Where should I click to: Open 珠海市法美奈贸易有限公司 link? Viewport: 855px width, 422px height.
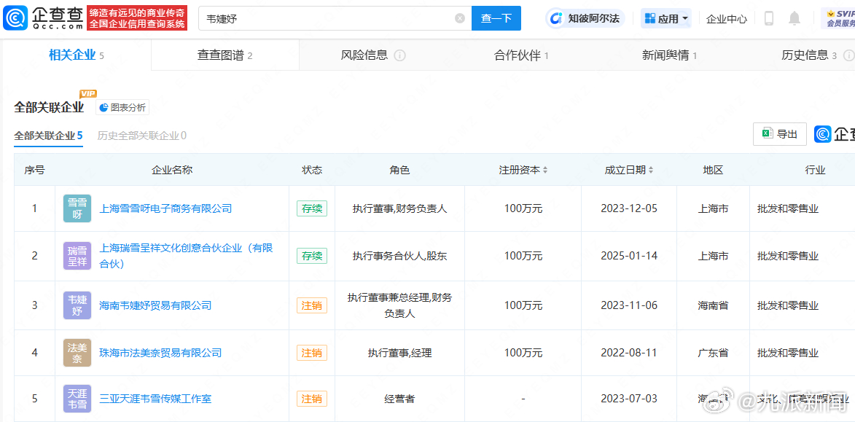tap(160, 353)
